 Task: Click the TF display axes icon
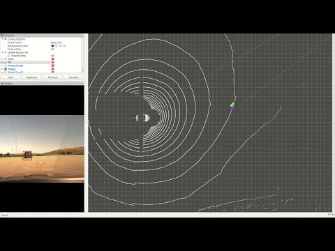coord(6,62)
